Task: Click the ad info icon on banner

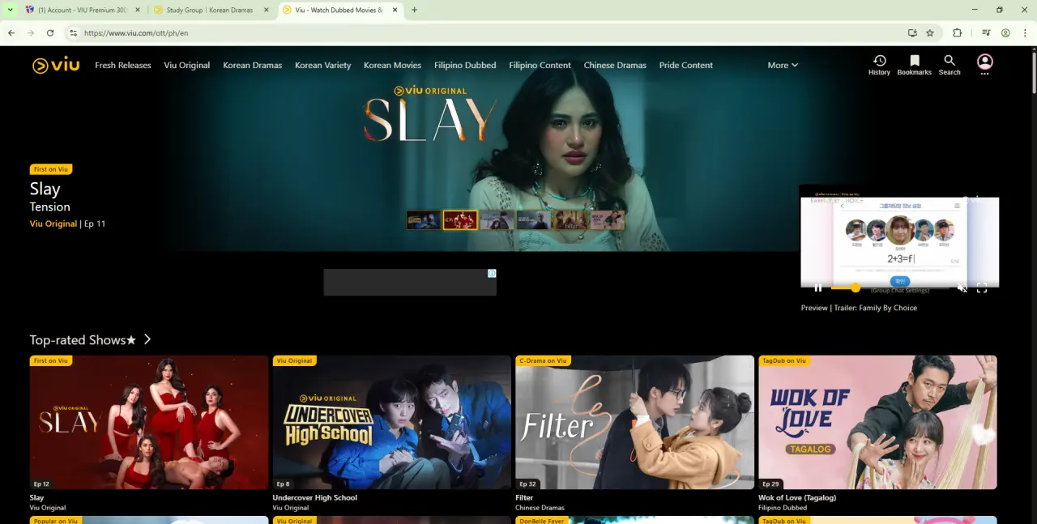Action: coord(492,274)
